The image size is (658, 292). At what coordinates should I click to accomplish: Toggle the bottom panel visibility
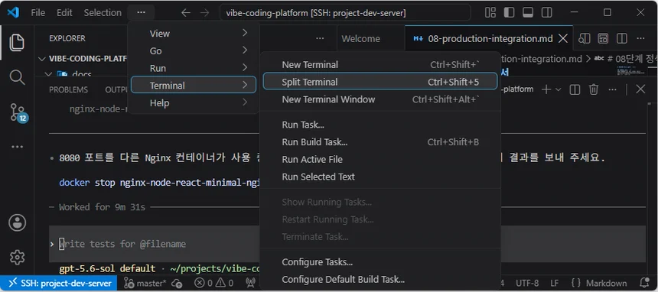[x=528, y=12]
